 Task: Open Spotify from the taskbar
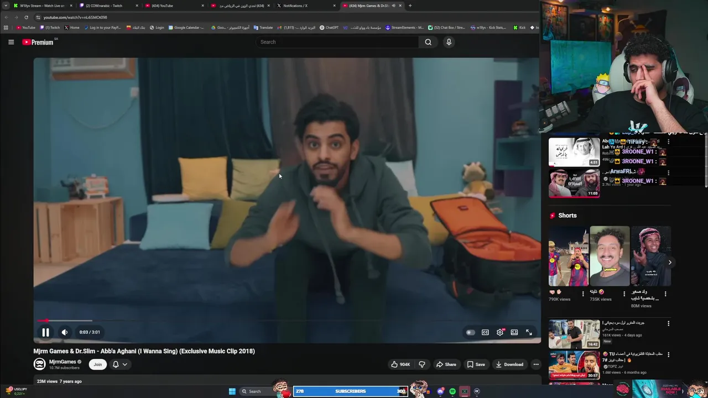click(452, 391)
